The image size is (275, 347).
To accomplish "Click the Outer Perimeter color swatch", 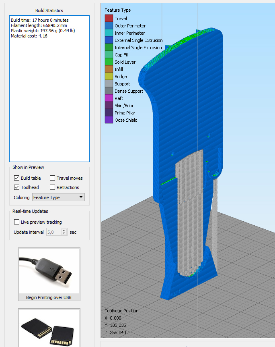I will click(109, 26).
